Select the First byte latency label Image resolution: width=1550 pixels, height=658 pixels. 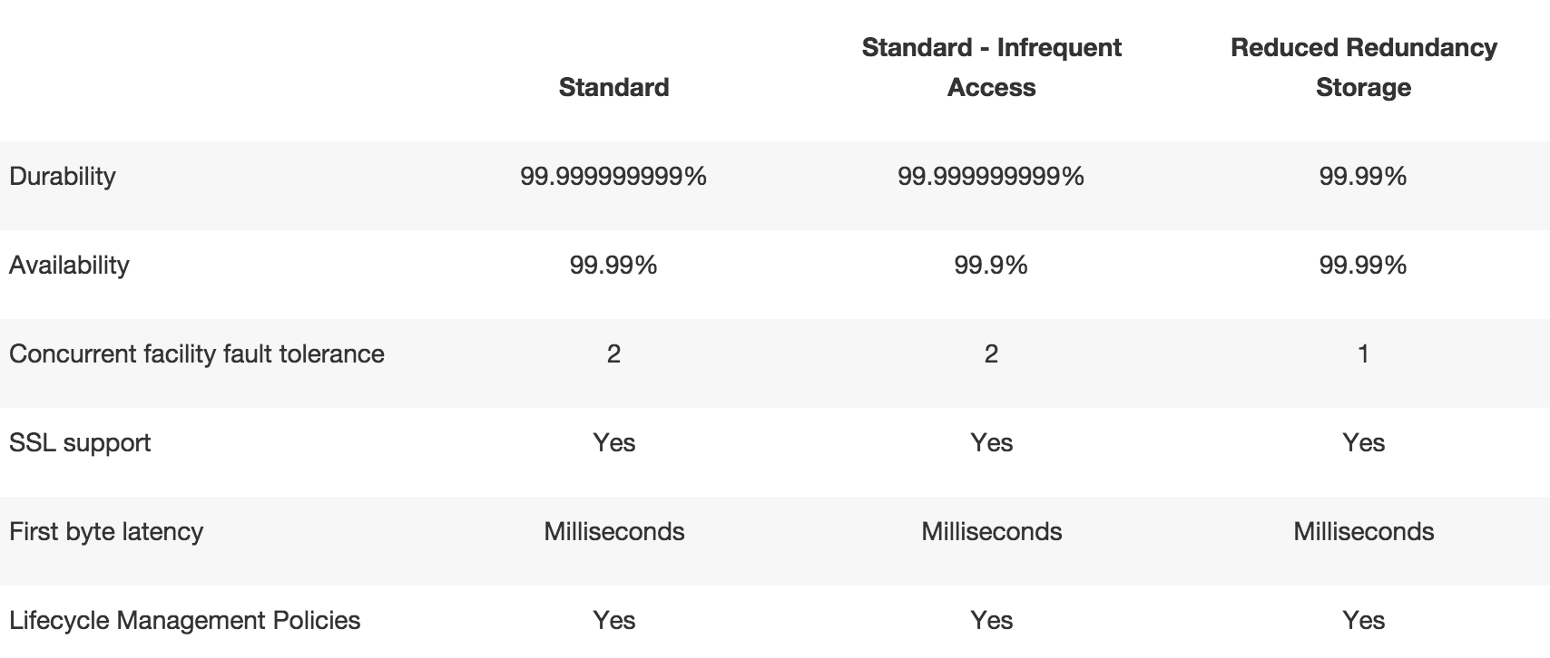(x=106, y=531)
